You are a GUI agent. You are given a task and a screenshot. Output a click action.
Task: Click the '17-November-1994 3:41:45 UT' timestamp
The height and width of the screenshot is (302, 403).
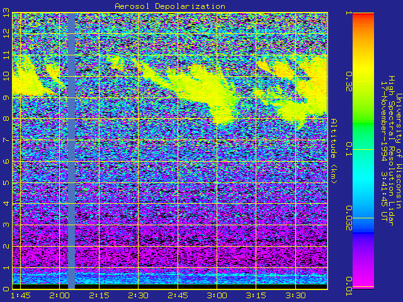[383, 151]
